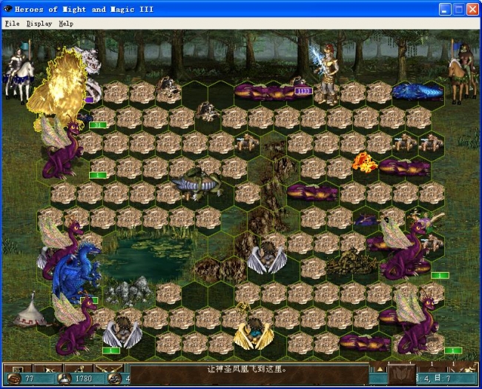
Task: Close the Heroes of Might and Magic III window
Action: click(x=473, y=9)
